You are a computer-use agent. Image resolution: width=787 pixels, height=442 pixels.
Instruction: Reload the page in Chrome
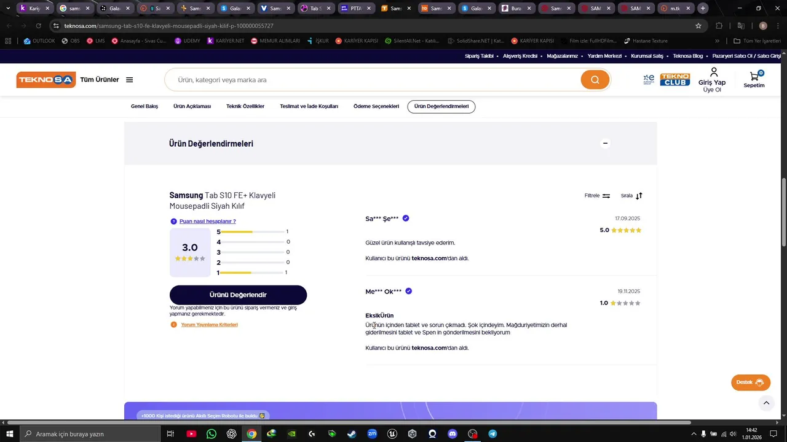coord(38,26)
